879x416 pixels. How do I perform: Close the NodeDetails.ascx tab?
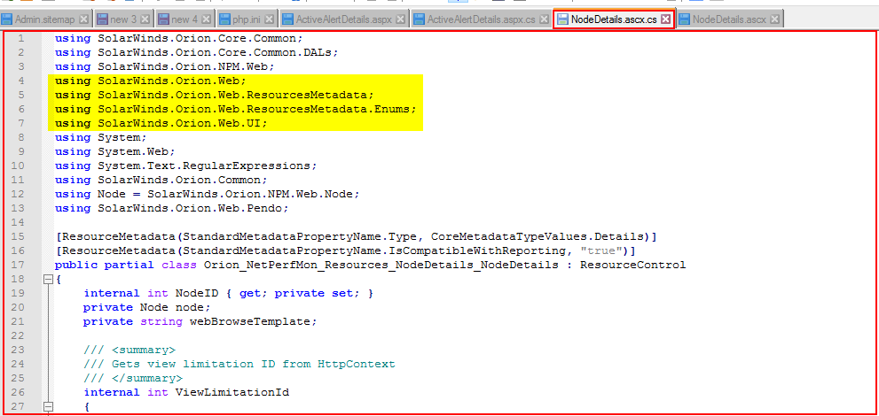[x=774, y=19]
